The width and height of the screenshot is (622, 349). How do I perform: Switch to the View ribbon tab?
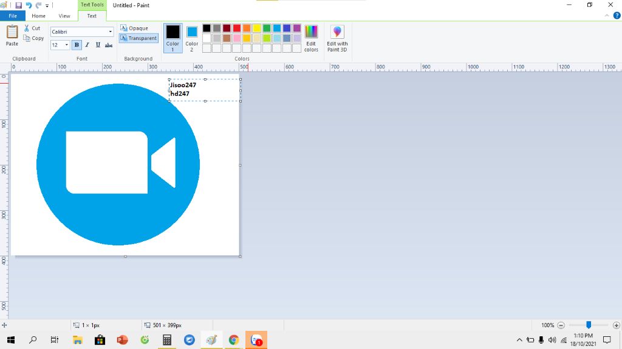(x=64, y=16)
